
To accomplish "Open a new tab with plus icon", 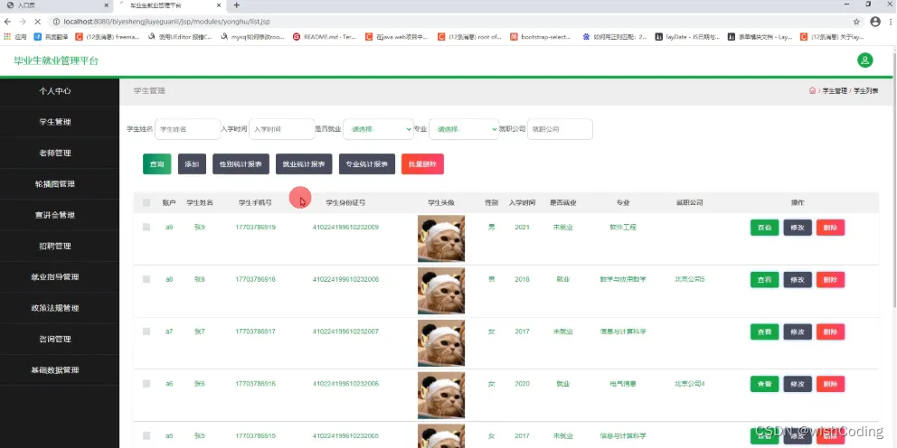I will click(237, 5).
